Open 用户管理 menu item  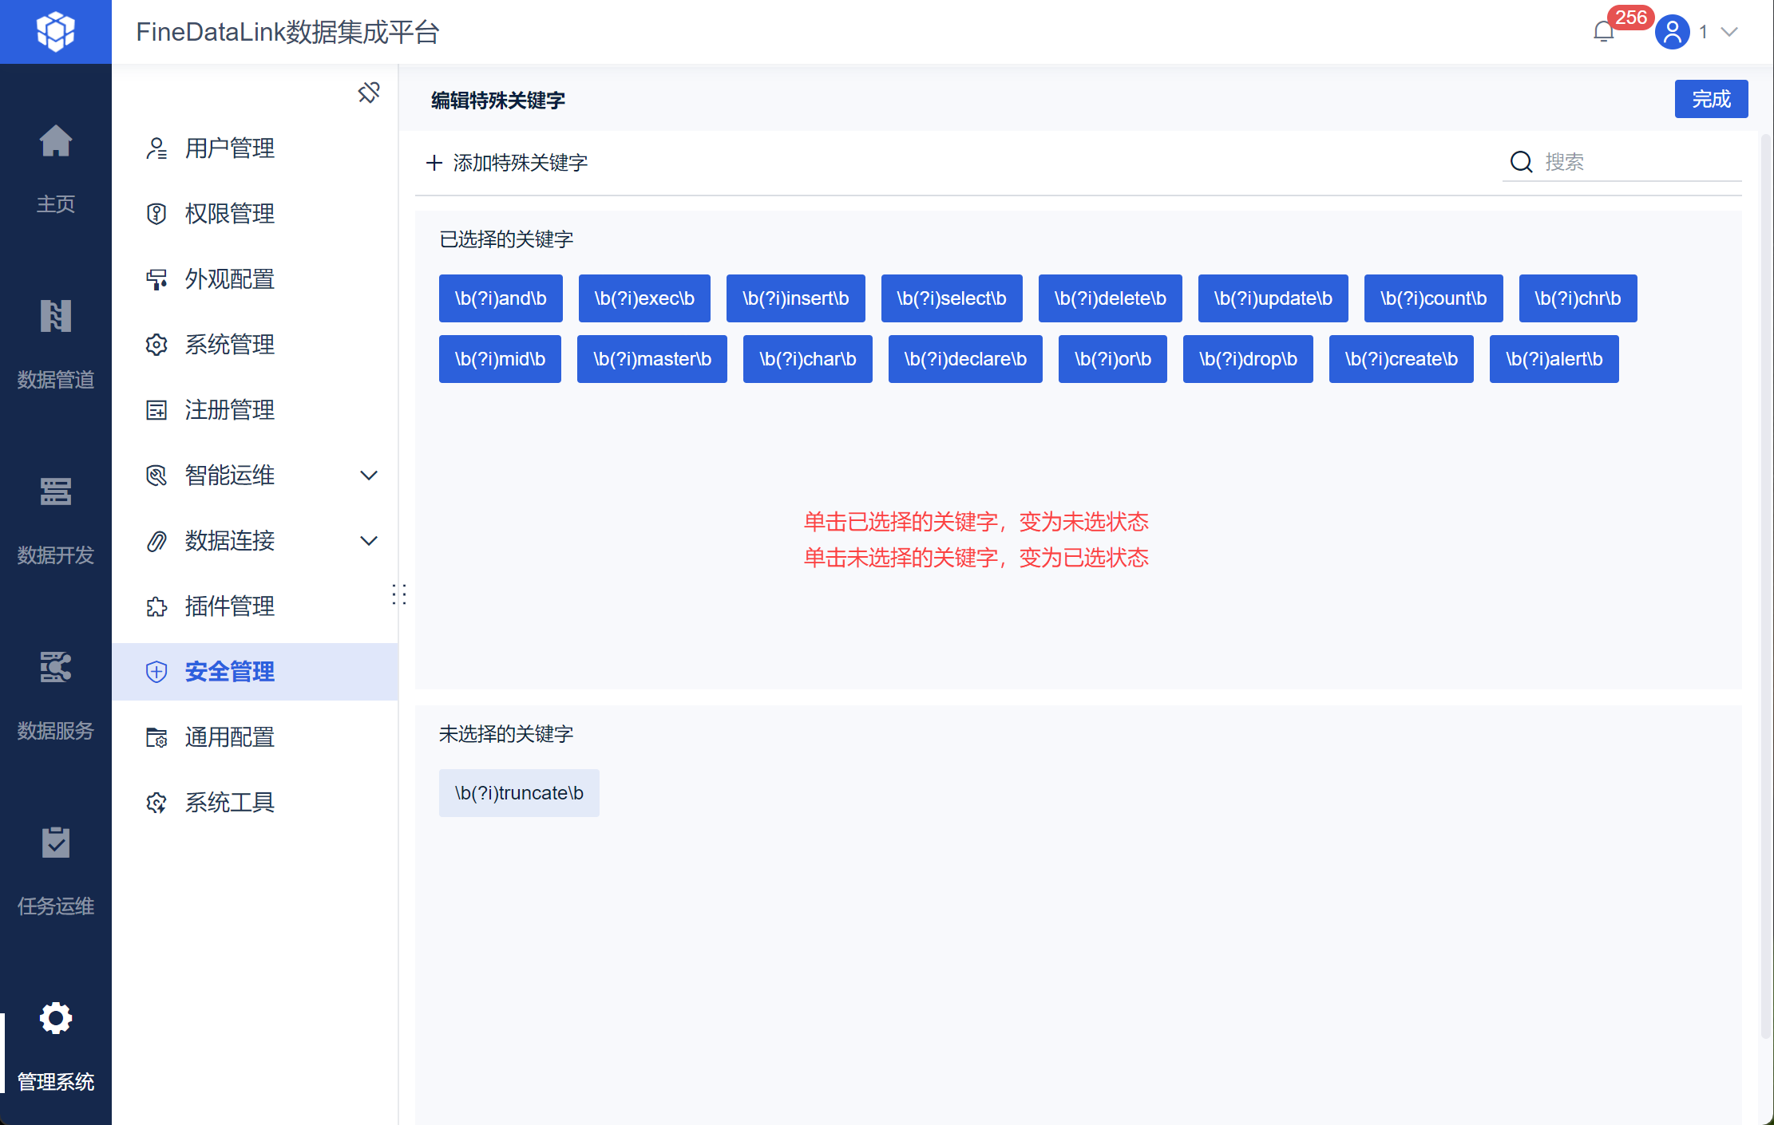[230, 148]
